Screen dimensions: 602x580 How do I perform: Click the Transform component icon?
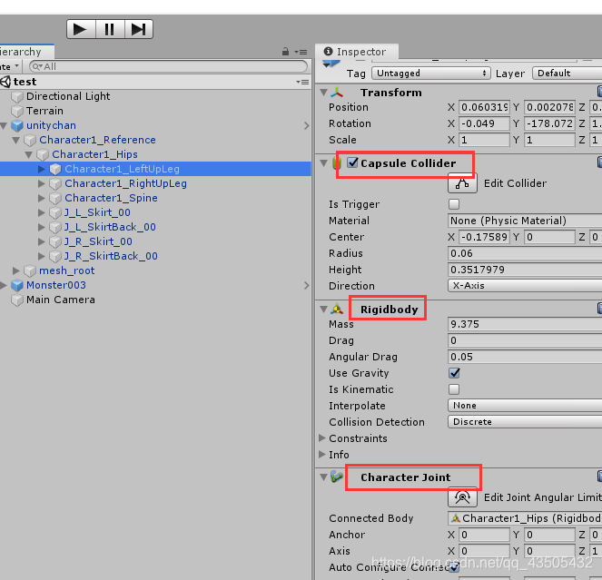[x=337, y=93]
